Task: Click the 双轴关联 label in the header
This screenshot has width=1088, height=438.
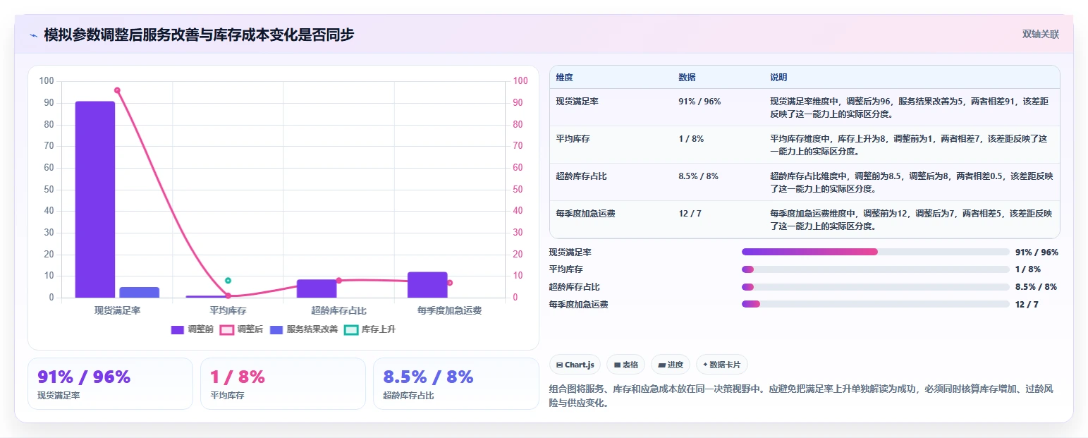Action: (1040, 34)
